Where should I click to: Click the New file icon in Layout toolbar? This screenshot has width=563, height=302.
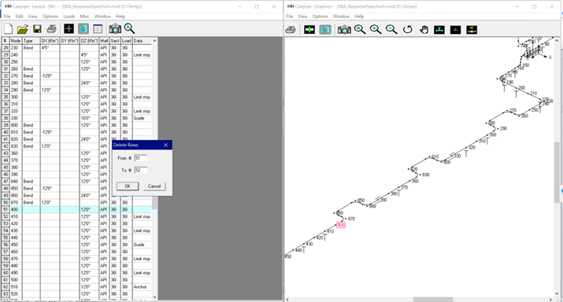(8, 28)
